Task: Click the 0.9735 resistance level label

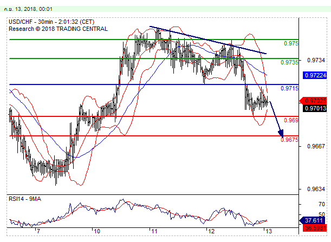Action: pos(289,62)
